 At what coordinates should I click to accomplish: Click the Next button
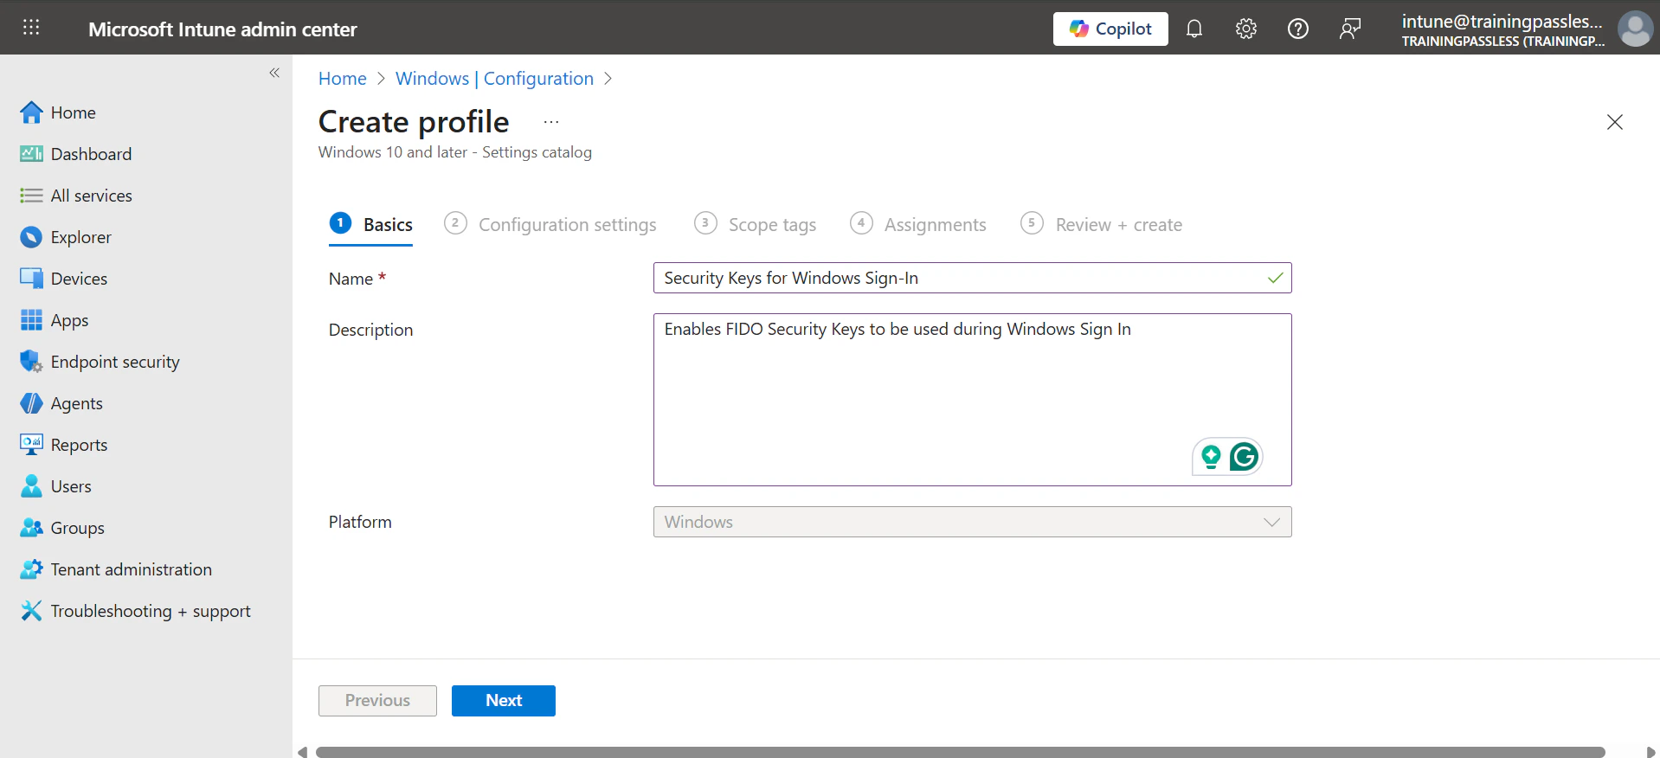(x=504, y=701)
